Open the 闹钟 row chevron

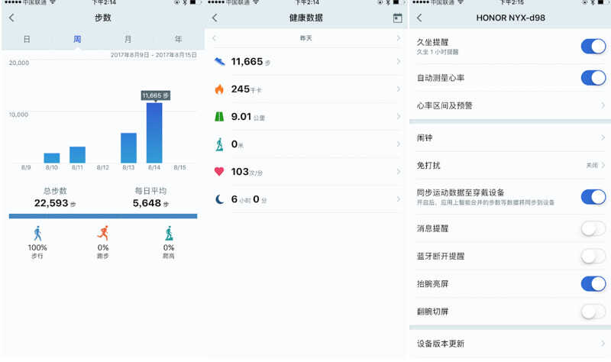click(603, 137)
